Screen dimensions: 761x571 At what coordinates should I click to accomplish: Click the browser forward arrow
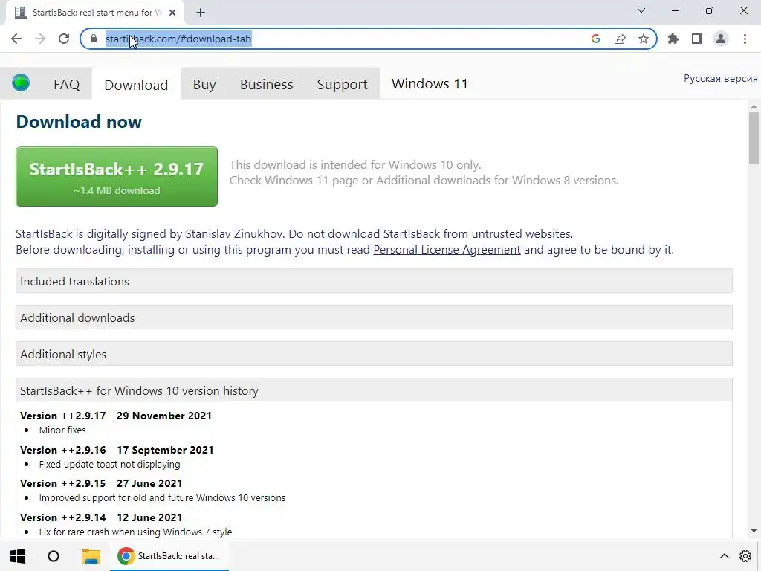pyautogui.click(x=40, y=39)
